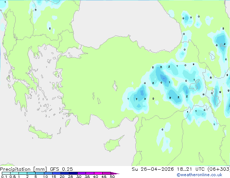Viewport: 230px width, 178px height.
Task: Select the 0.5–1 mm legend color box
Action: pos(15,173)
